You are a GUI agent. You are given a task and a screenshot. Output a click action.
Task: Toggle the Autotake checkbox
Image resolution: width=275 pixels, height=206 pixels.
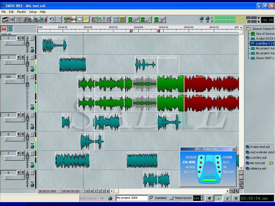(152, 198)
